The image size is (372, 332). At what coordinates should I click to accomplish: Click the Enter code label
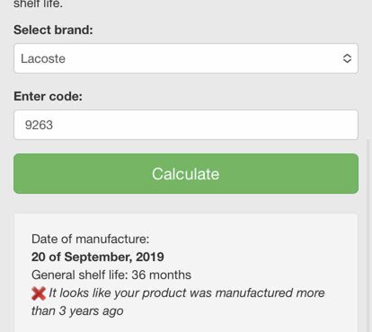tap(48, 96)
